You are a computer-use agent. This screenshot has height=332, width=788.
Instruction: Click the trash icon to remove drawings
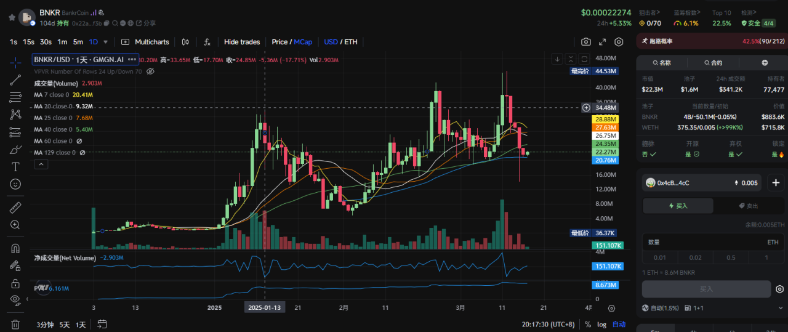pos(15,324)
